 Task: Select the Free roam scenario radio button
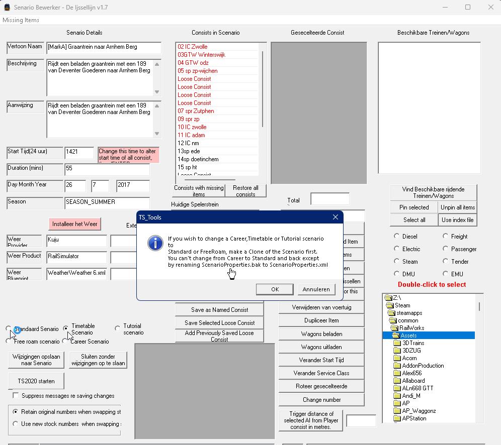(x=8, y=342)
